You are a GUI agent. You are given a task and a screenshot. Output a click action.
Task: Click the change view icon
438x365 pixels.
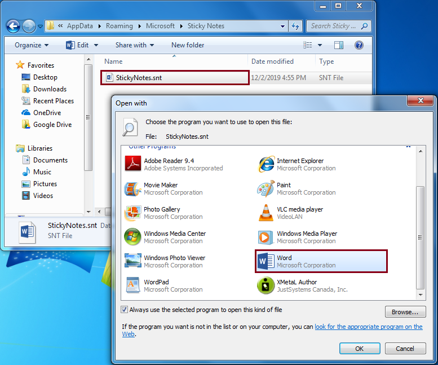[308, 45]
